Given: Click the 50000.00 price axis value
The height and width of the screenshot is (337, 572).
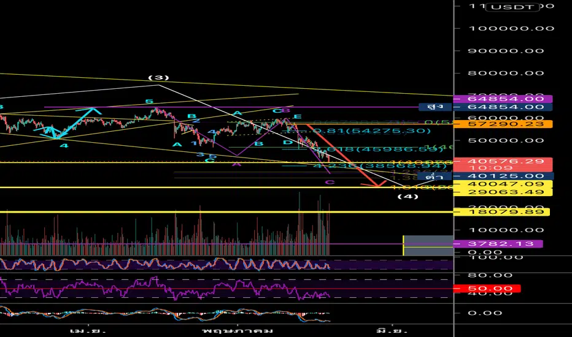Looking at the screenshot, I should (x=506, y=140).
